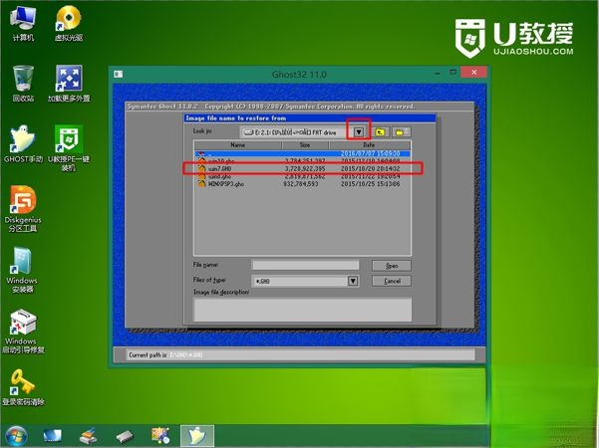Click the Files of type *.GHO field
Viewport: 599px width, 448px height.
point(300,281)
